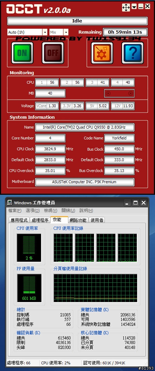
Task: Stop the test with the OFF button
Action: coord(53,53)
